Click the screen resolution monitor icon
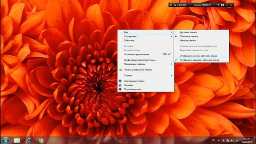This screenshot has width=256, height=144. pyautogui.click(x=120, y=81)
